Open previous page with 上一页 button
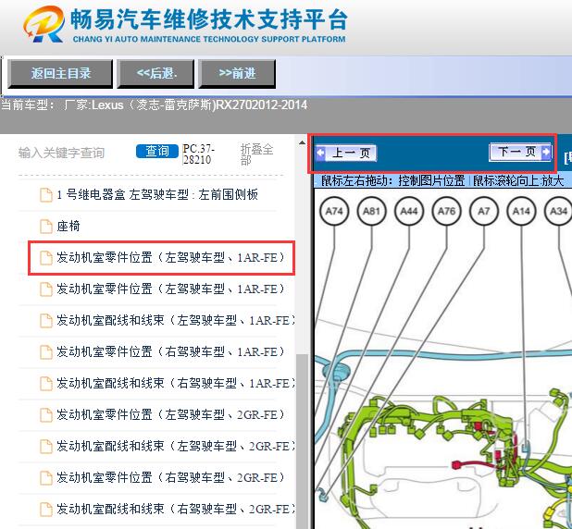Image resolution: width=572 pixels, height=529 pixels. tap(346, 154)
